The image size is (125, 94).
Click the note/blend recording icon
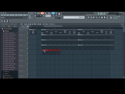click(53, 15)
